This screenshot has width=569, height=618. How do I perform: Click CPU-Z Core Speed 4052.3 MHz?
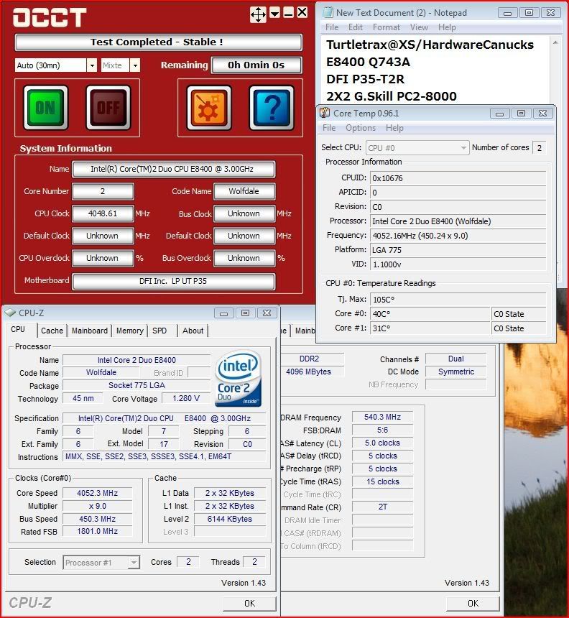pos(97,493)
